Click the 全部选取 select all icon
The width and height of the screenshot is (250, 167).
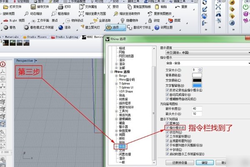click(95, 20)
